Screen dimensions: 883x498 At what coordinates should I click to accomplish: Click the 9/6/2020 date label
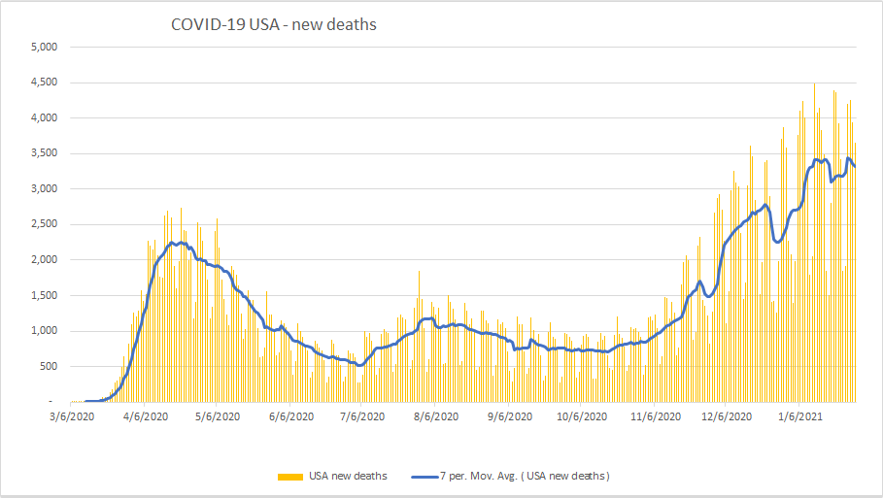coord(510,417)
